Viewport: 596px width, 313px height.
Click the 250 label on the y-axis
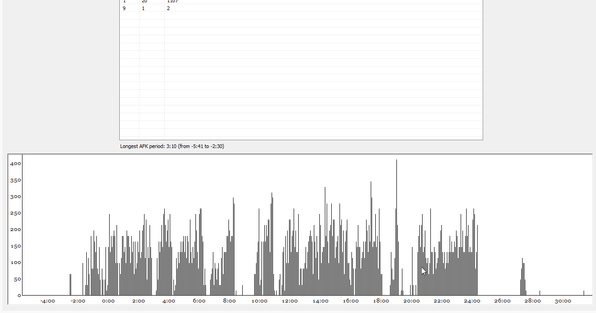pyautogui.click(x=16, y=213)
